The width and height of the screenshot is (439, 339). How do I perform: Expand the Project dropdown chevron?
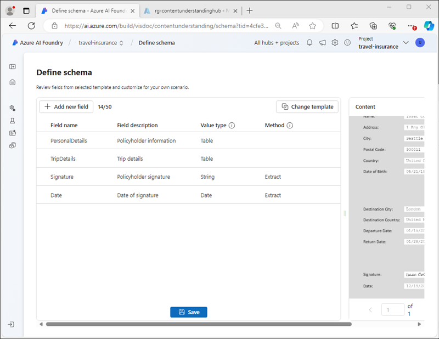(x=406, y=43)
